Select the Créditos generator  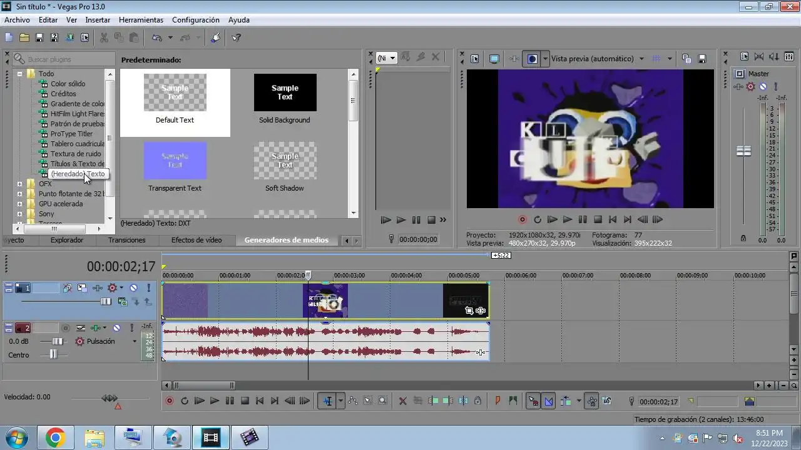pyautogui.click(x=63, y=94)
